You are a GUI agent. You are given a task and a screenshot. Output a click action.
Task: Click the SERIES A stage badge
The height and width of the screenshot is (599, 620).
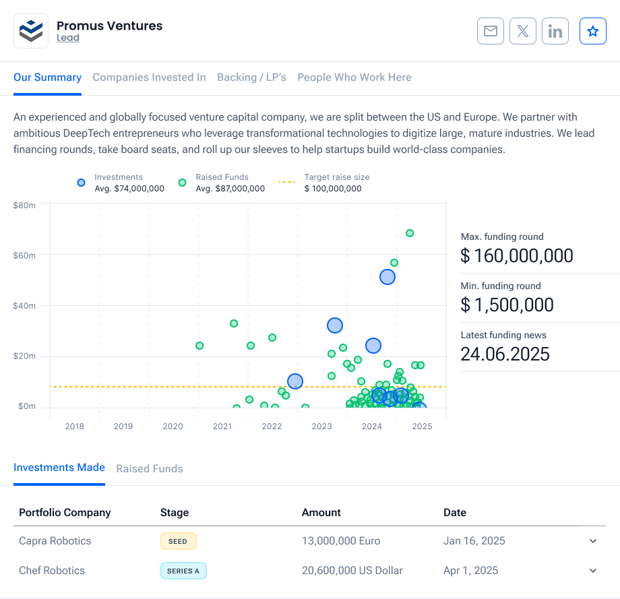click(183, 571)
